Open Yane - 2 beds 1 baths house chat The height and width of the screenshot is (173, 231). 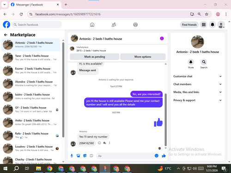31,58
